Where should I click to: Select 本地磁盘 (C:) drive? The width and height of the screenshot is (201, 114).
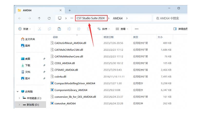[32, 98]
